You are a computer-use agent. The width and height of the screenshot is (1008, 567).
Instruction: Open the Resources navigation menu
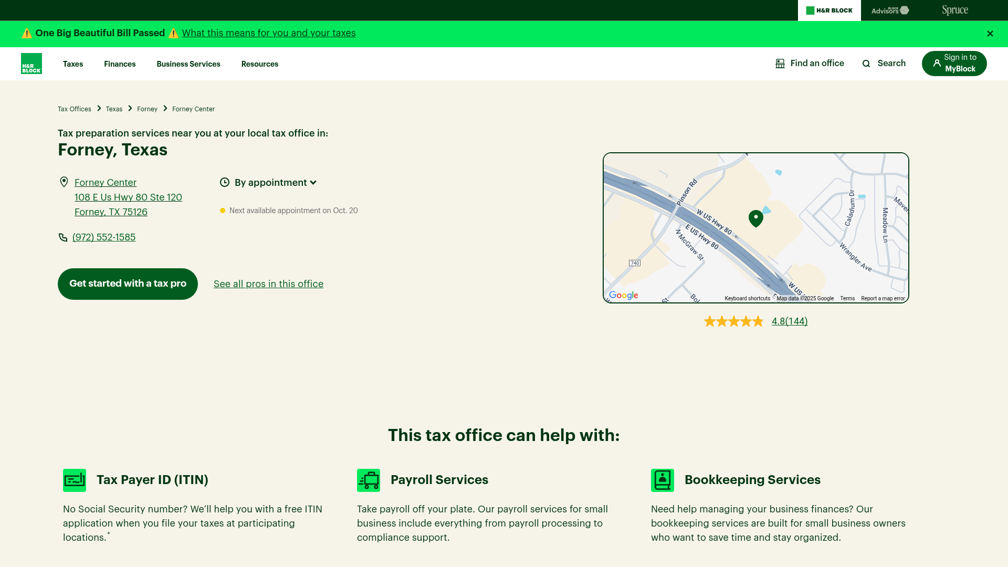coord(260,64)
